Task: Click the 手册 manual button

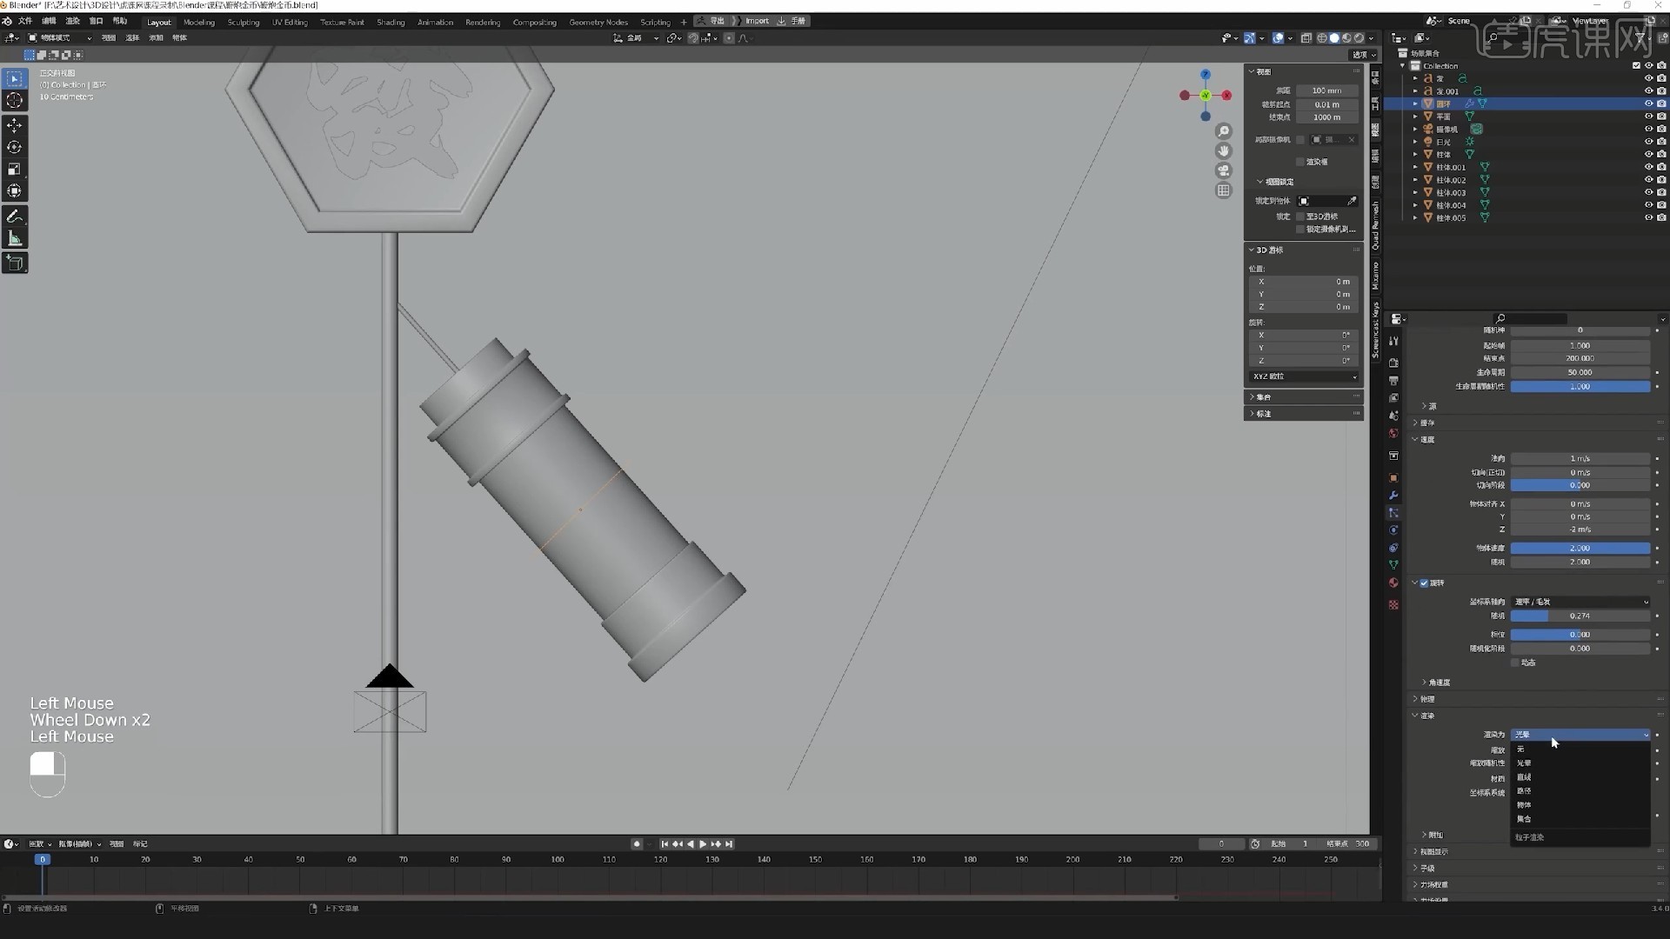Action: (x=792, y=21)
